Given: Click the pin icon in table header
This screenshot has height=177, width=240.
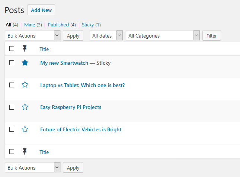Looking at the screenshot, I should pyautogui.click(x=25, y=49).
